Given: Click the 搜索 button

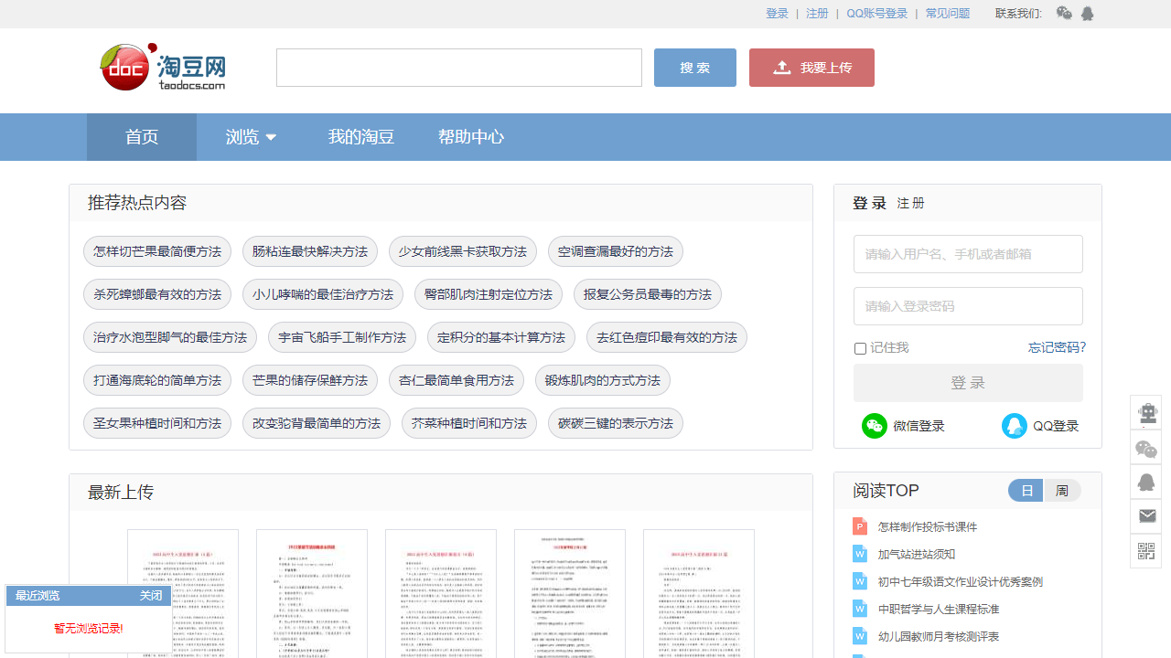Looking at the screenshot, I should point(695,68).
